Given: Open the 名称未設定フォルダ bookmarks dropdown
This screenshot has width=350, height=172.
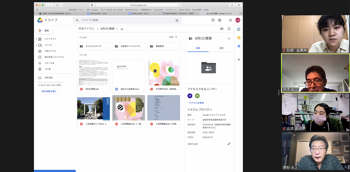Looking at the screenshot, I should point(76,10).
